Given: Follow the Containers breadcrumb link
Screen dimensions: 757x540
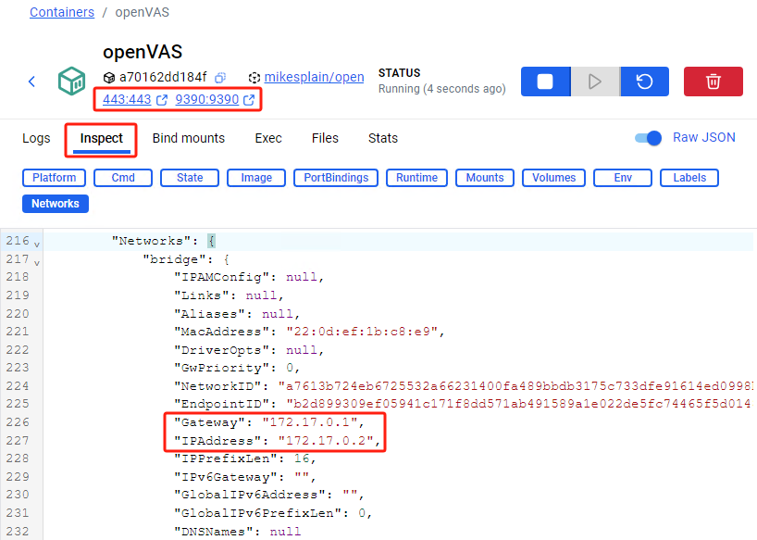Looking at the screenshot, I should click(x=62, y=12).
